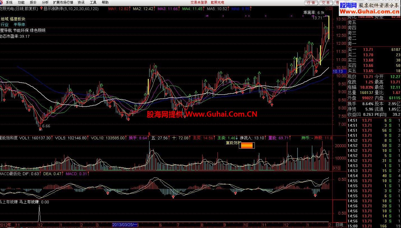Click the 13.50 price axis label
The width and height of the screenshot is (401, 228).
tap(341, 19)
